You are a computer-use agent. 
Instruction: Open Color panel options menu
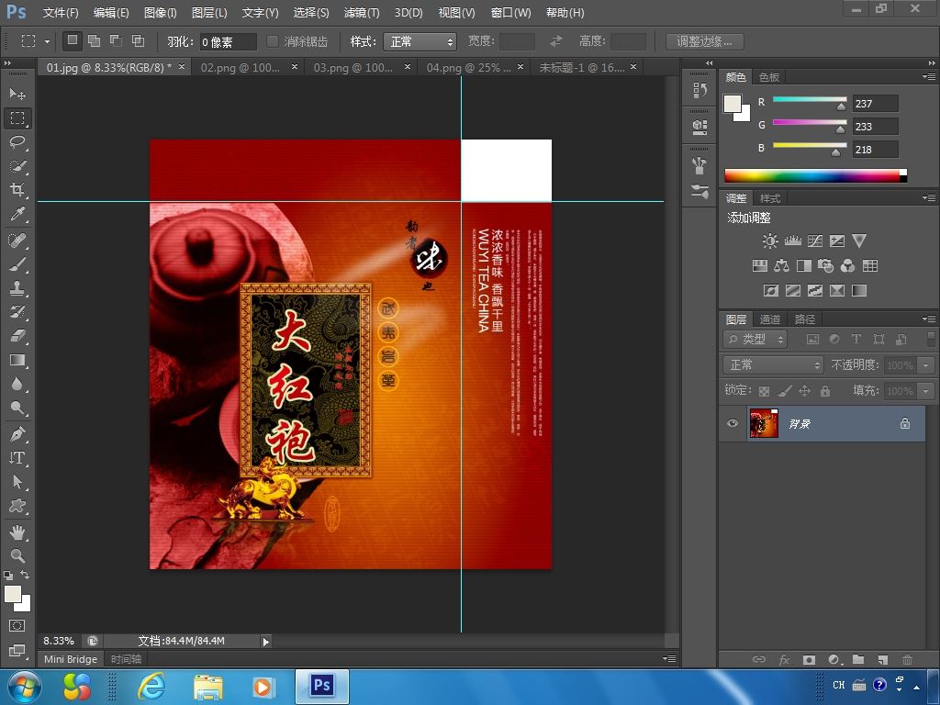click(x=929, y=77)
